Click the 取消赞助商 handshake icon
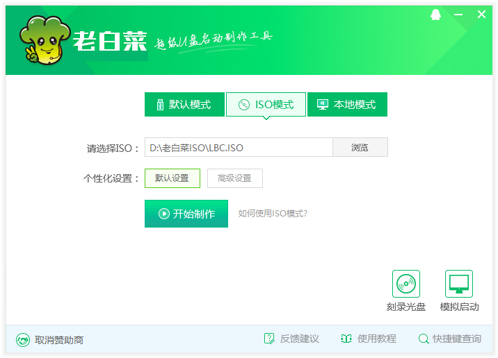498x358 pixels. (23, 340)
